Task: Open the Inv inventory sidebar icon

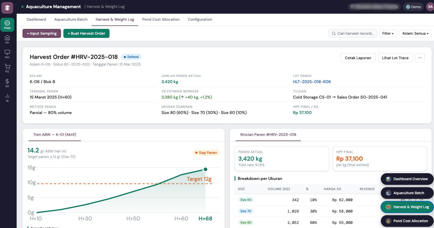Action: pyautogui.click(x=7, y=39)
